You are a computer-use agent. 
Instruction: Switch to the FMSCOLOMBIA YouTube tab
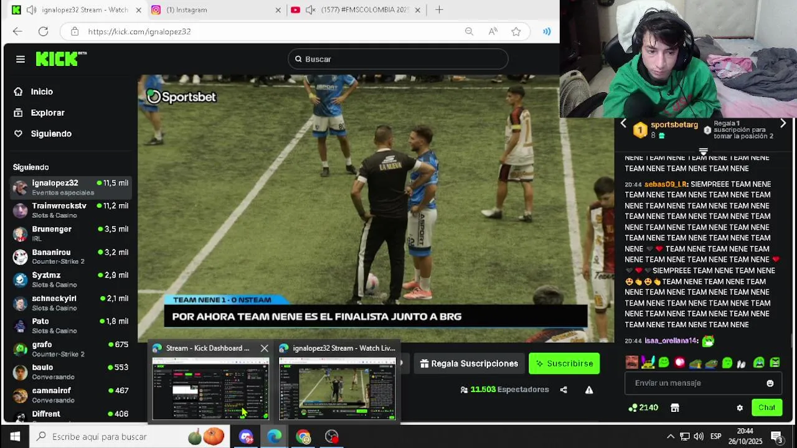coord(356,10)
